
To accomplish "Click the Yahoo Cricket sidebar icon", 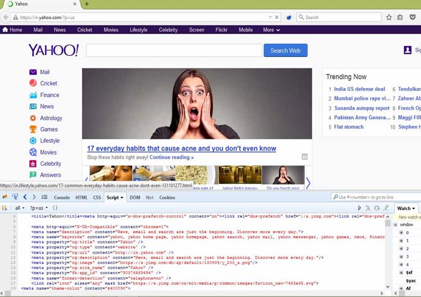I will 33,83.
